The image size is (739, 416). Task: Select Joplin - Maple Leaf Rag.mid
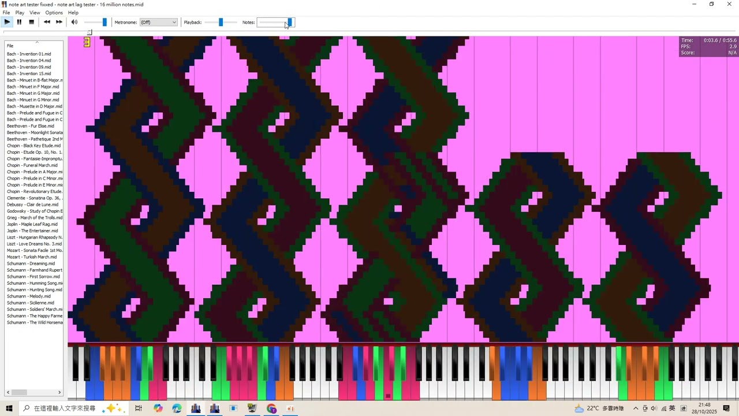32,224
